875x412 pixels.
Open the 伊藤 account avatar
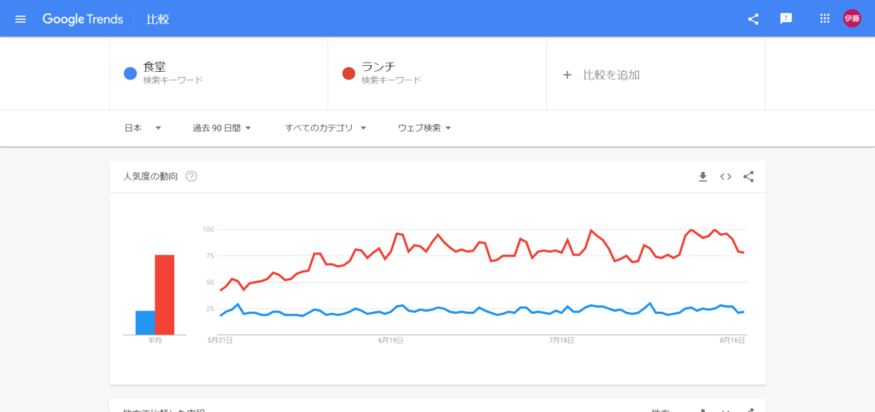852,19
